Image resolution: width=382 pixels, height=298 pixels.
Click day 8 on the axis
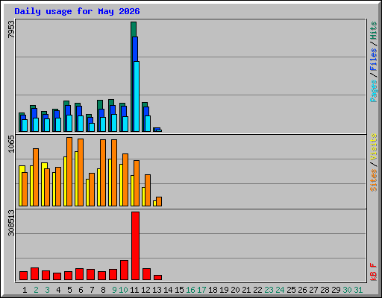103,290
